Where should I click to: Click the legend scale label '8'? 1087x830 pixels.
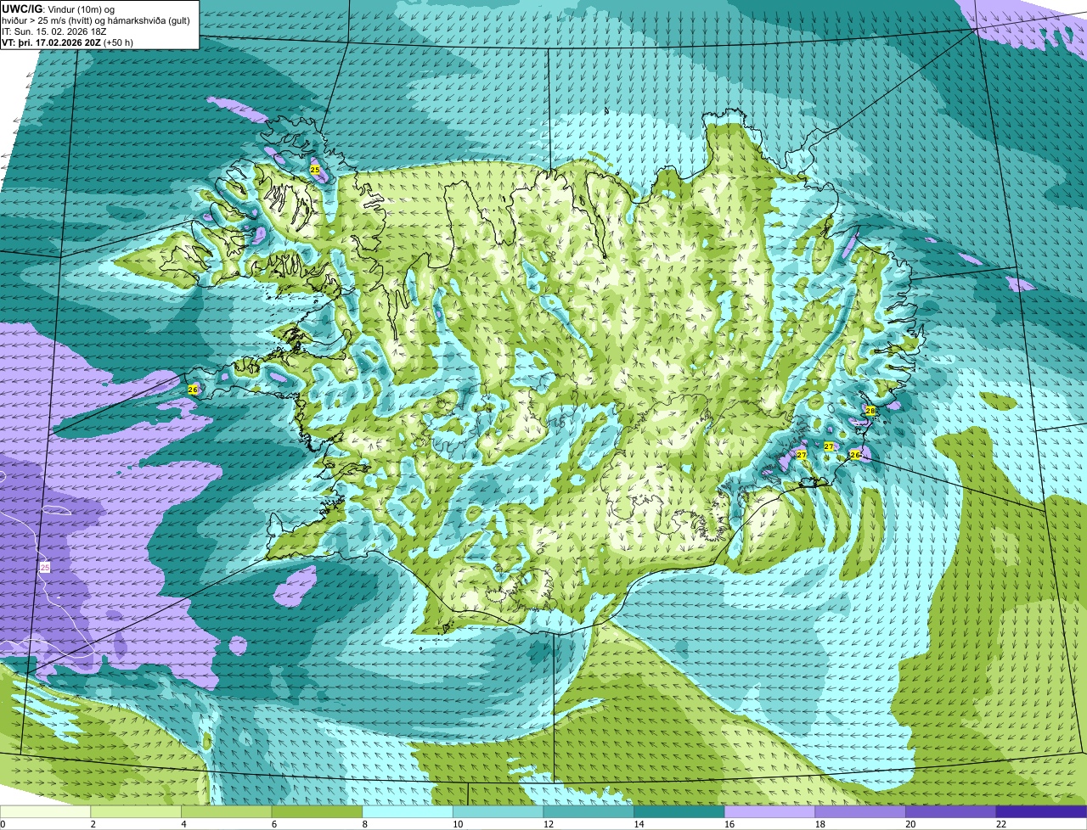click(x=364, y=824)
